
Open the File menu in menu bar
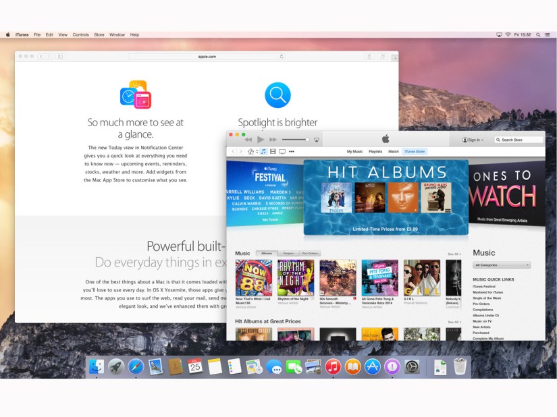(x=37, y=35)
